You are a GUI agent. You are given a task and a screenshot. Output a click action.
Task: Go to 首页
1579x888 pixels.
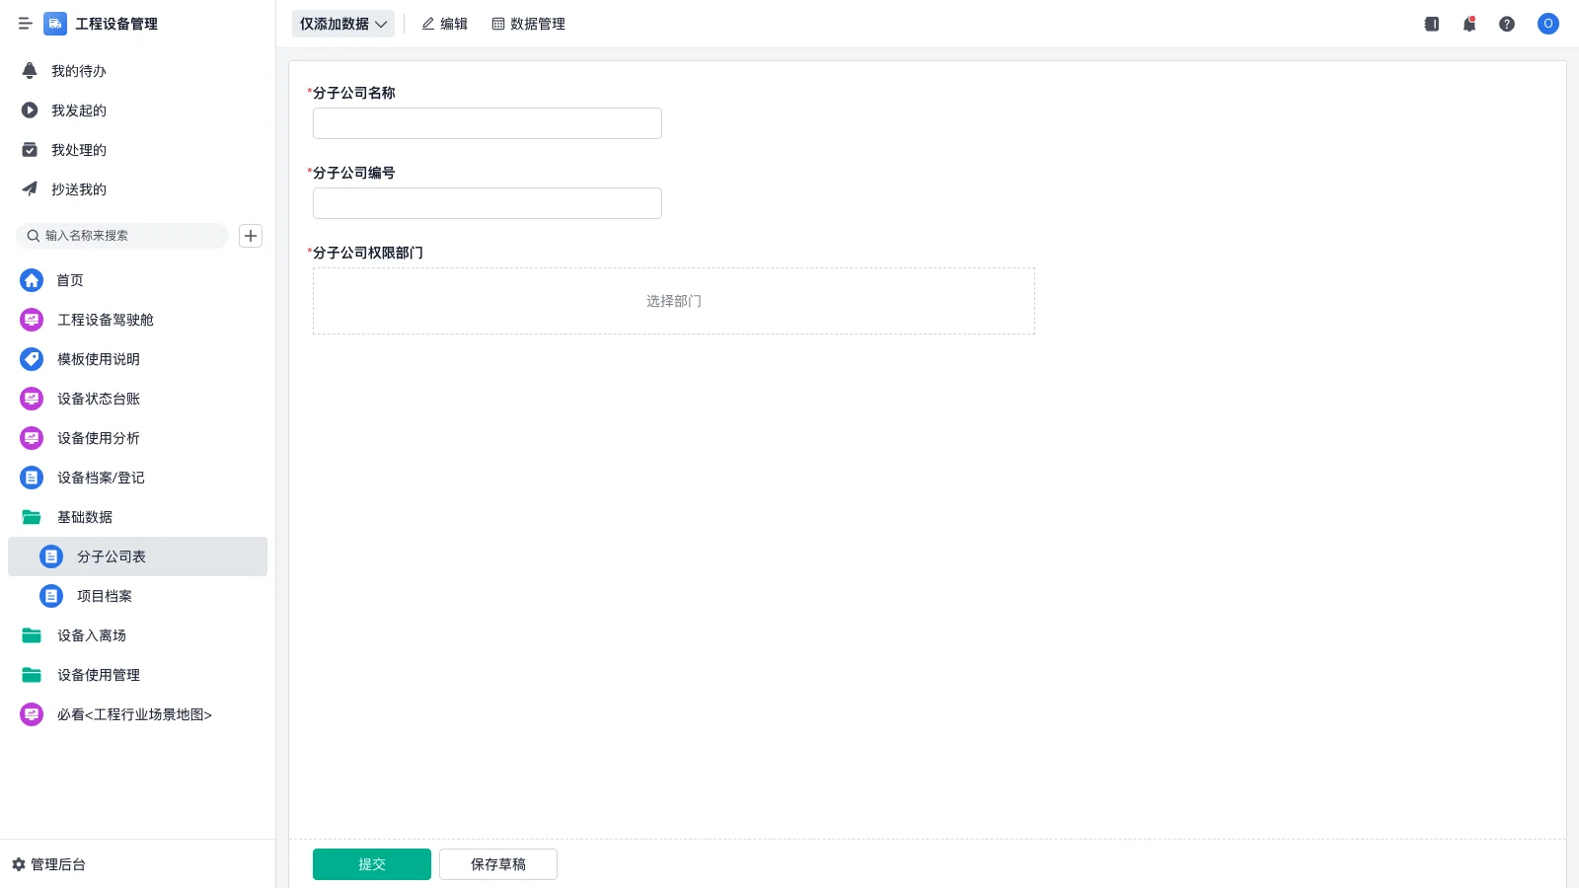(137, 280)
